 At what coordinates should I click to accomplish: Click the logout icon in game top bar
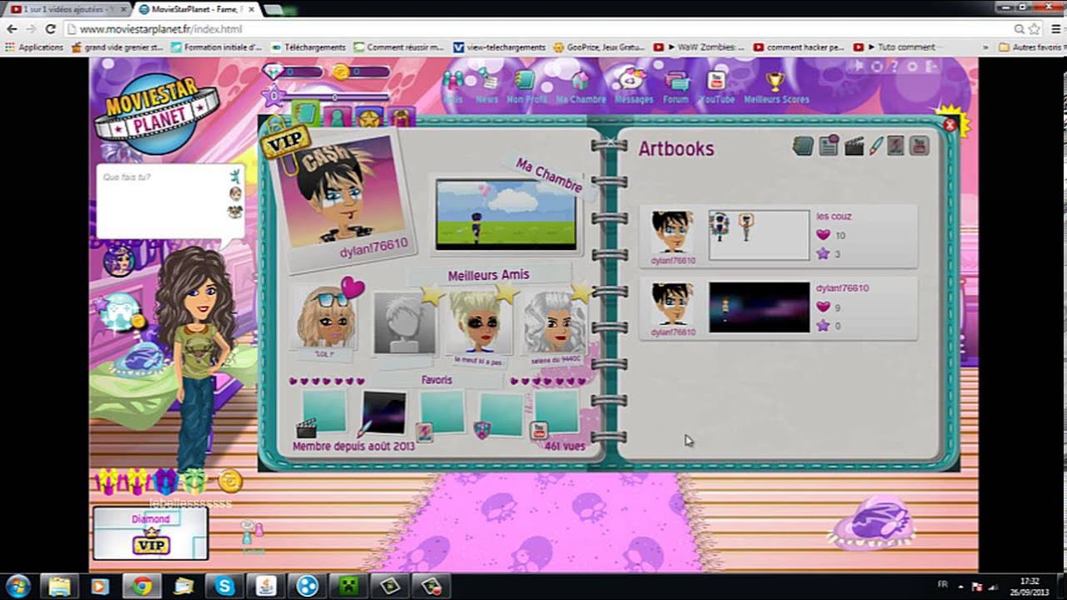(x=932, y=66)
